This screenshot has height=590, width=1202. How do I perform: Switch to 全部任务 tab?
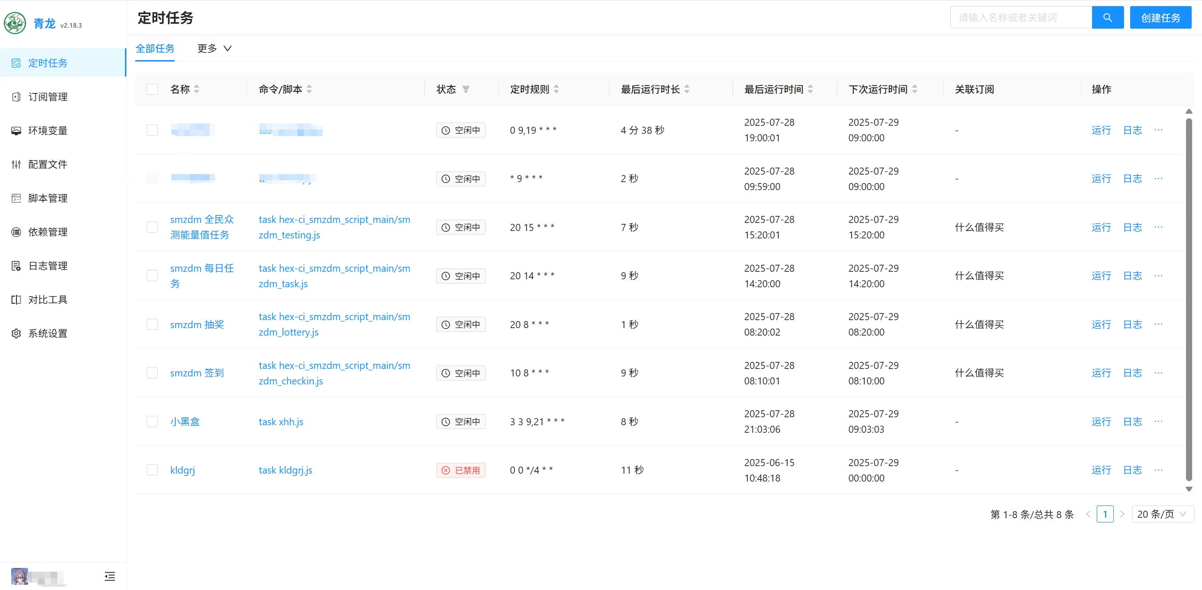point(155,48)
